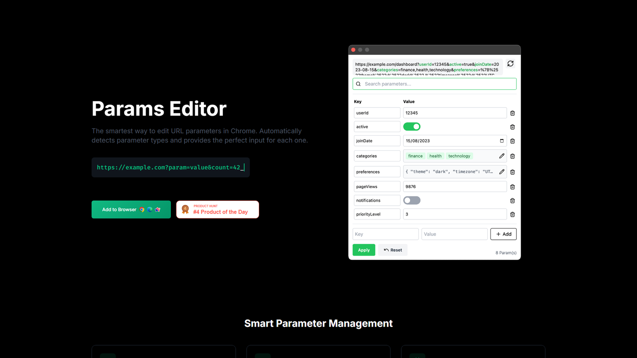Click the green window button in titlebar
This screenshot has width=637, height=358.
point(366,50)
